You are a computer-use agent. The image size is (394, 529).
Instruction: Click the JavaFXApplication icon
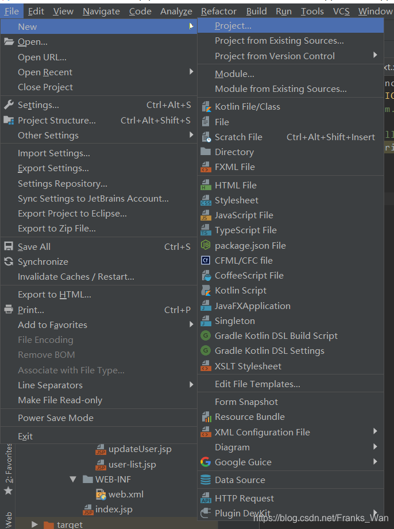click(206, 306)
